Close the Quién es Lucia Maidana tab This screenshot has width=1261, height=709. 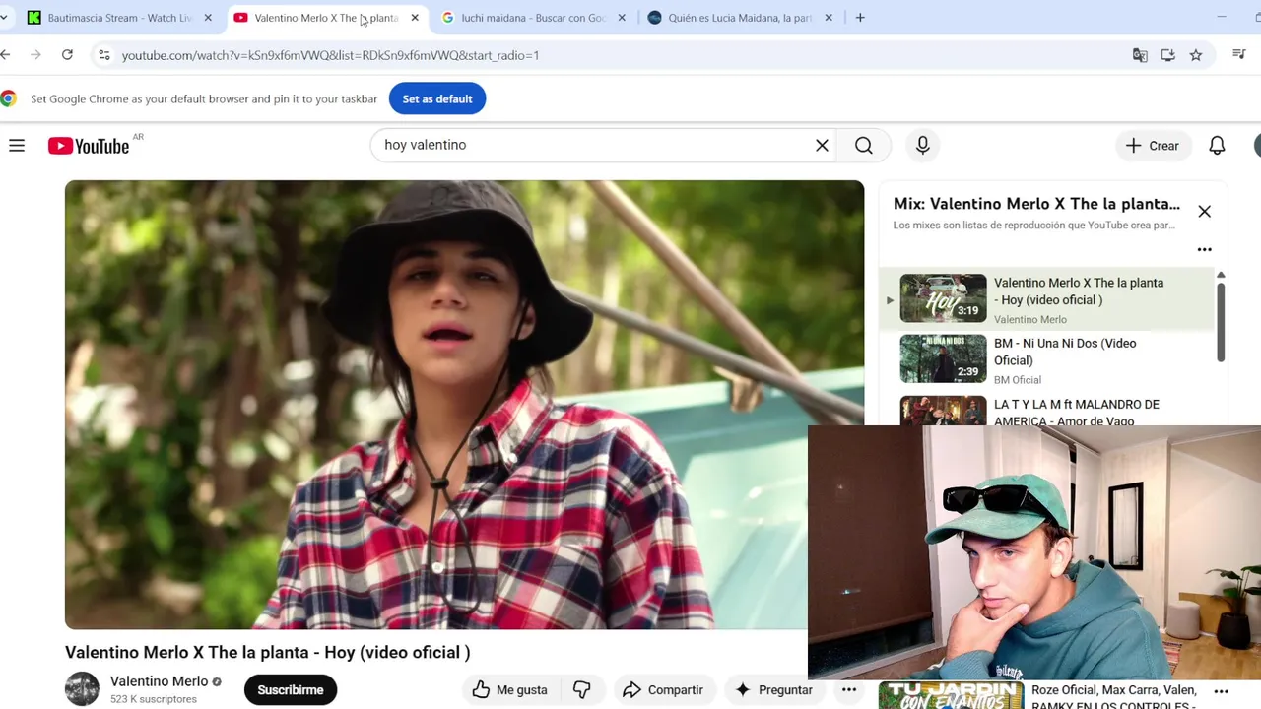coord(829,18)
